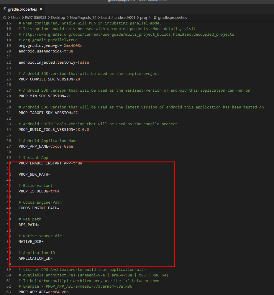Close the gradle.properties editor tab
Screen dimensions: 274x295
pyautogui.click(x=40, y=9)
